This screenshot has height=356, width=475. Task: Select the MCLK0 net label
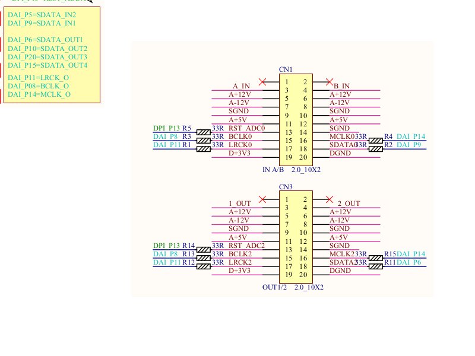tap(342, 136)
